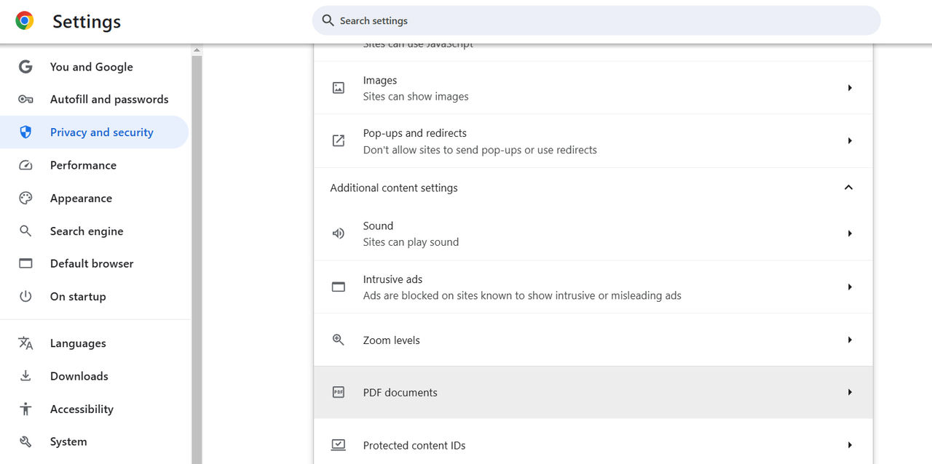This screenshot has width=932, height=464.
Task: Click the power icon beside On startup
Action: point(25,297)
